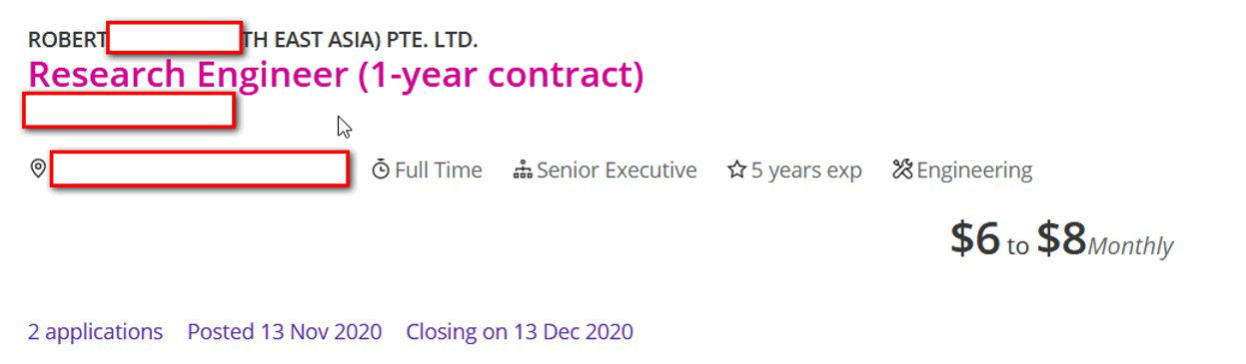Click the $6 minimum salary figure

pos(974,237)
